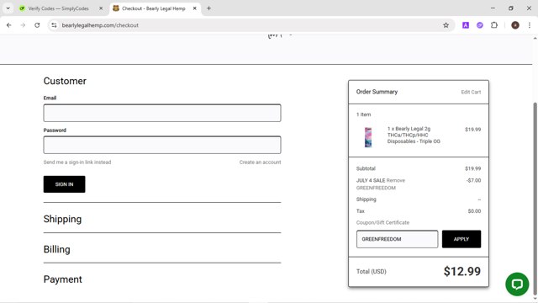This screenshot has height=303, width=538.
Task: Focus the Email input field
Action: pyautogui.click(x=162, y=113)
